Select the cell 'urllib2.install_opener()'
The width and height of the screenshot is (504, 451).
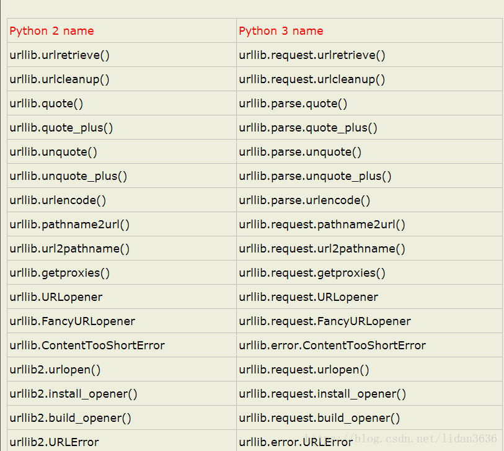coord(122,393)
